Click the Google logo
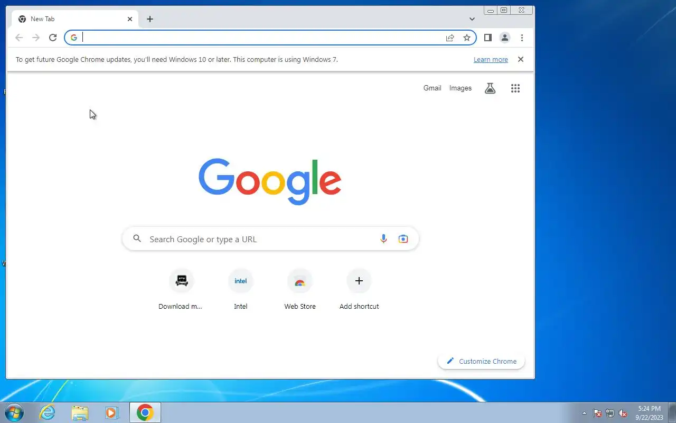 pyautogui.click(x=270, y=181)
